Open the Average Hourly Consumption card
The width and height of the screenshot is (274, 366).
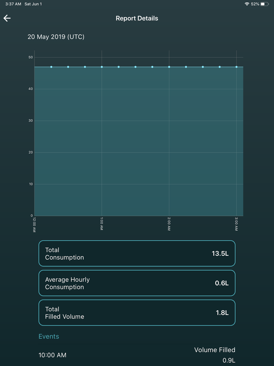point(137,283)
